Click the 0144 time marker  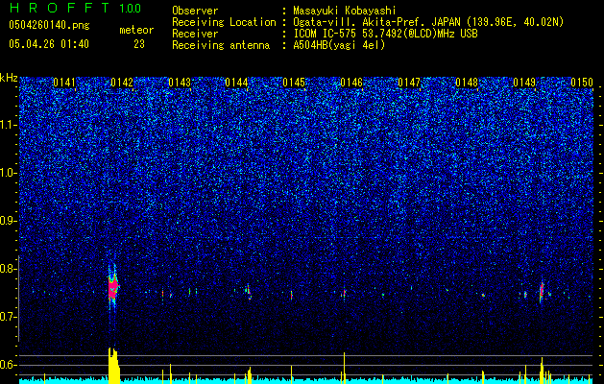click(x=236, y=83)
